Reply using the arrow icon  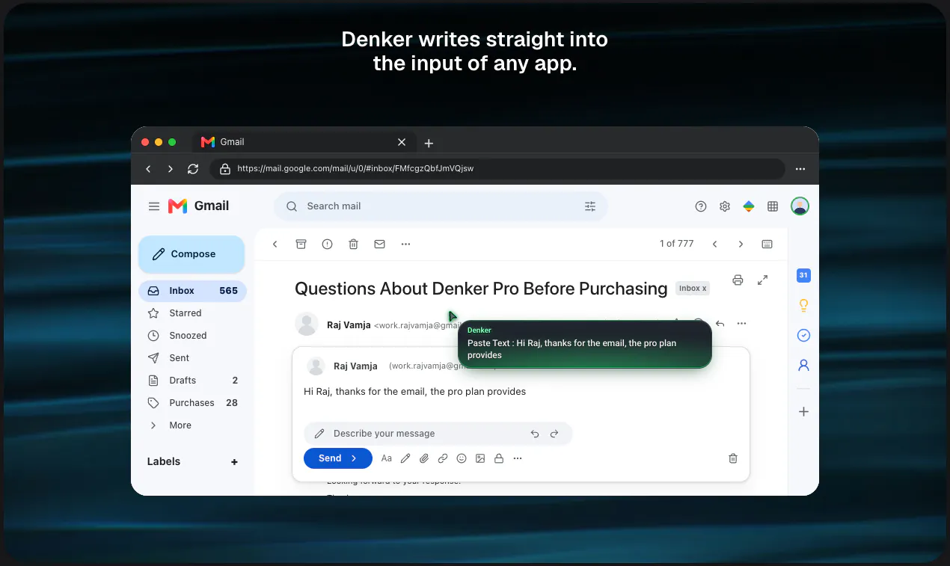coord(720,324)
